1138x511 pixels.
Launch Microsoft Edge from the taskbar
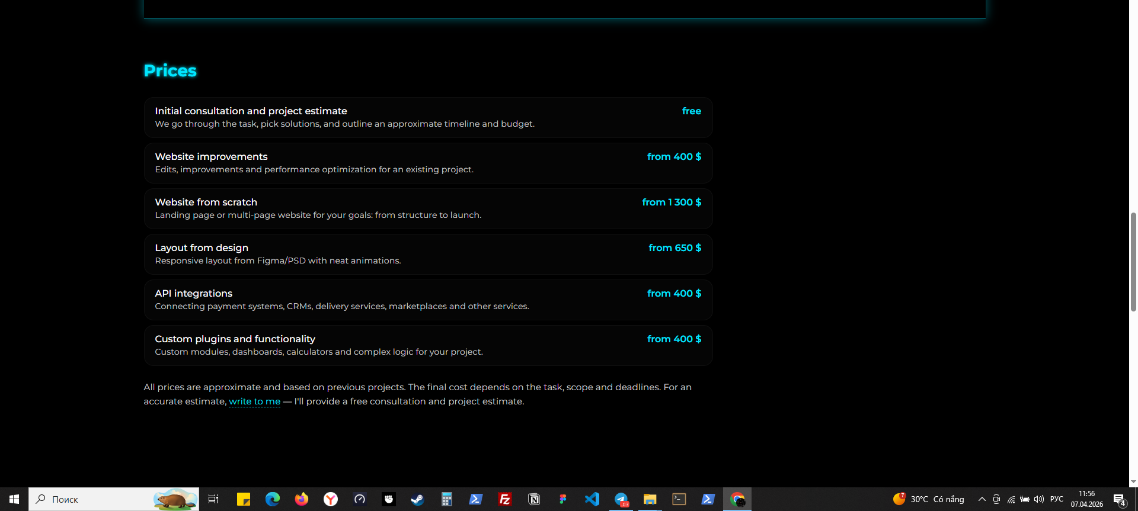[273, 499]
